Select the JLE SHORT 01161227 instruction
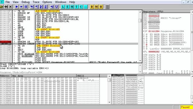 (x=48, y=38)
